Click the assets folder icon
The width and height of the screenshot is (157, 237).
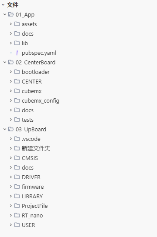point(17,24)
